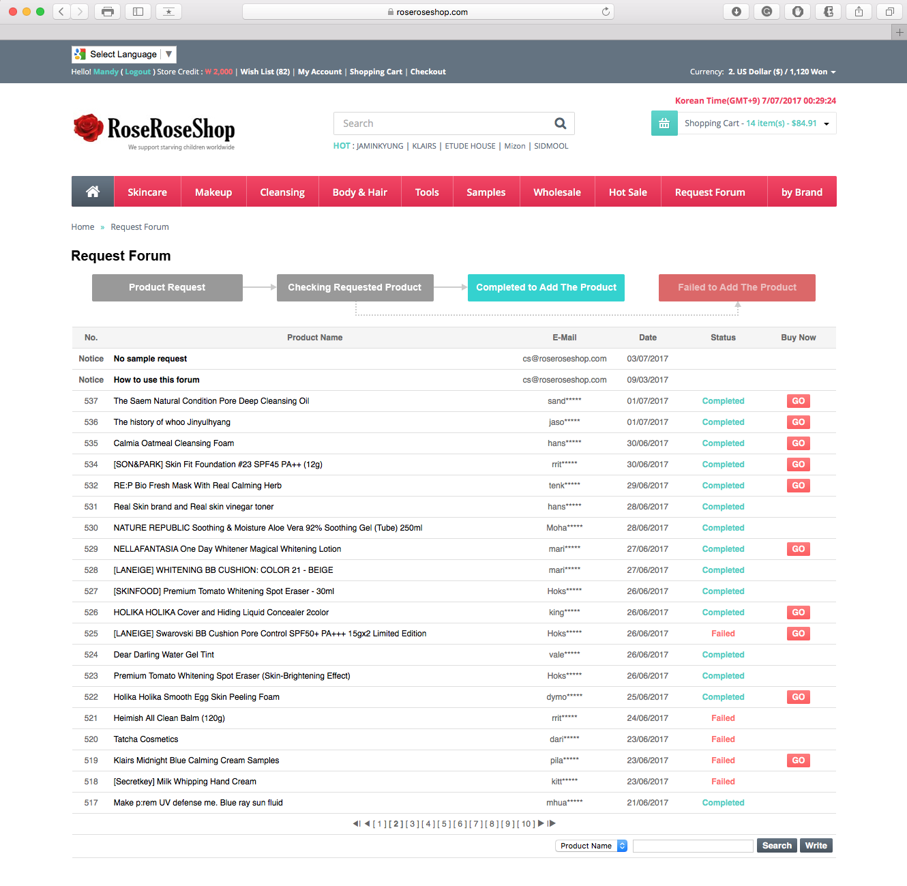Print the page with printer icon
Viewport: 907px width, 886px height.
click(107, 12)
